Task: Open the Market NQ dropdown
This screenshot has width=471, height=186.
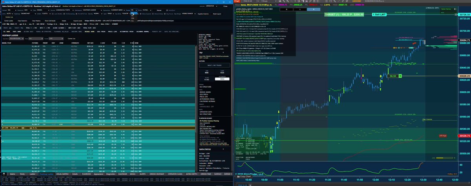Action: coord(12,9)
